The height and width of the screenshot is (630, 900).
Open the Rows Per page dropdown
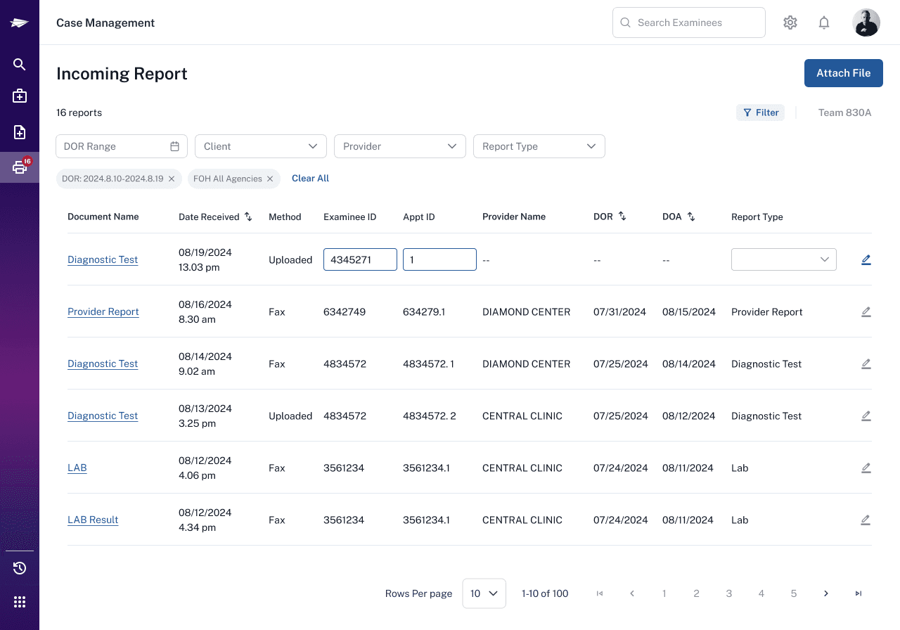[x=484, y=593]
